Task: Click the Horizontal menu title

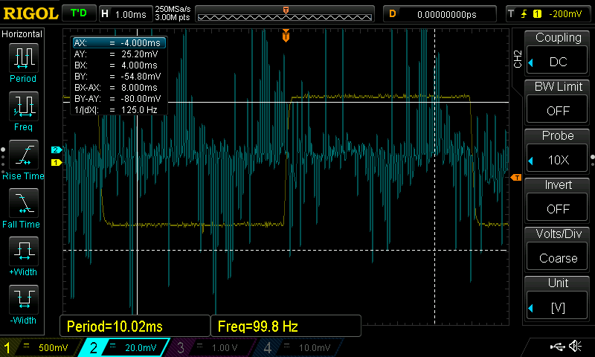Action: coord(22,33)
